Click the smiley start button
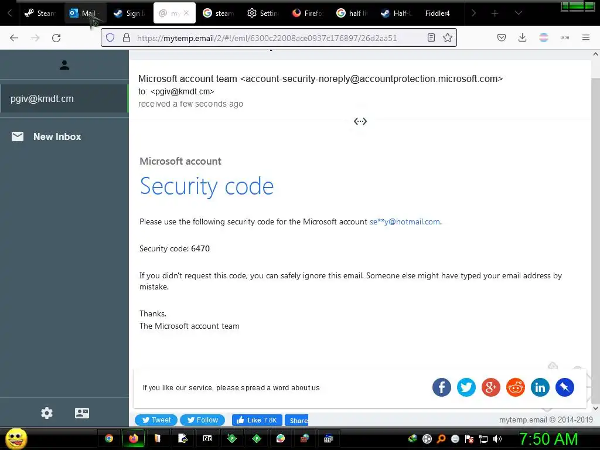This screenshot has width=600, height=450. coord(16,438)
